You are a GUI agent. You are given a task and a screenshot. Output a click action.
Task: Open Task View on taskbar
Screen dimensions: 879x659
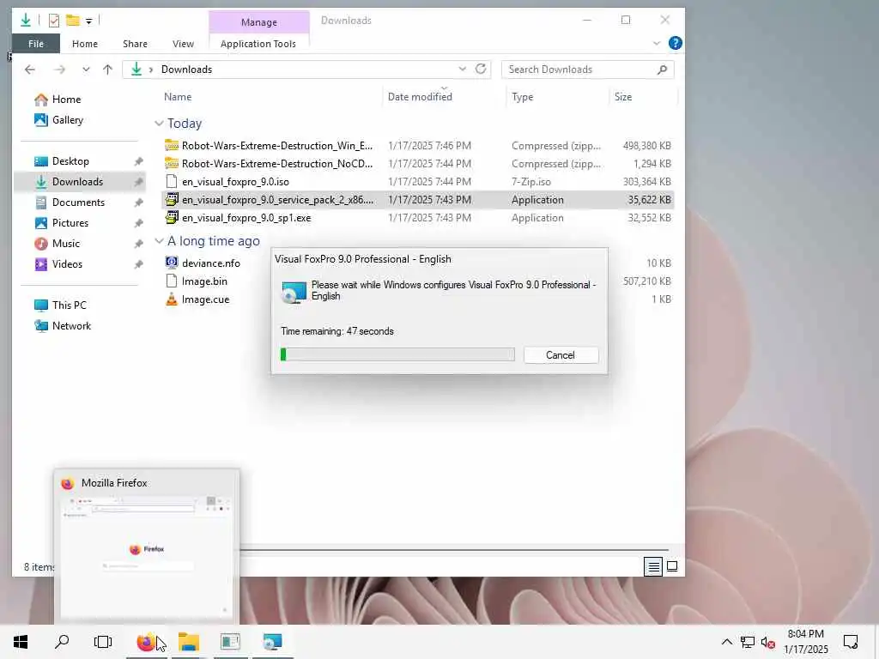(x=103, y=642)
